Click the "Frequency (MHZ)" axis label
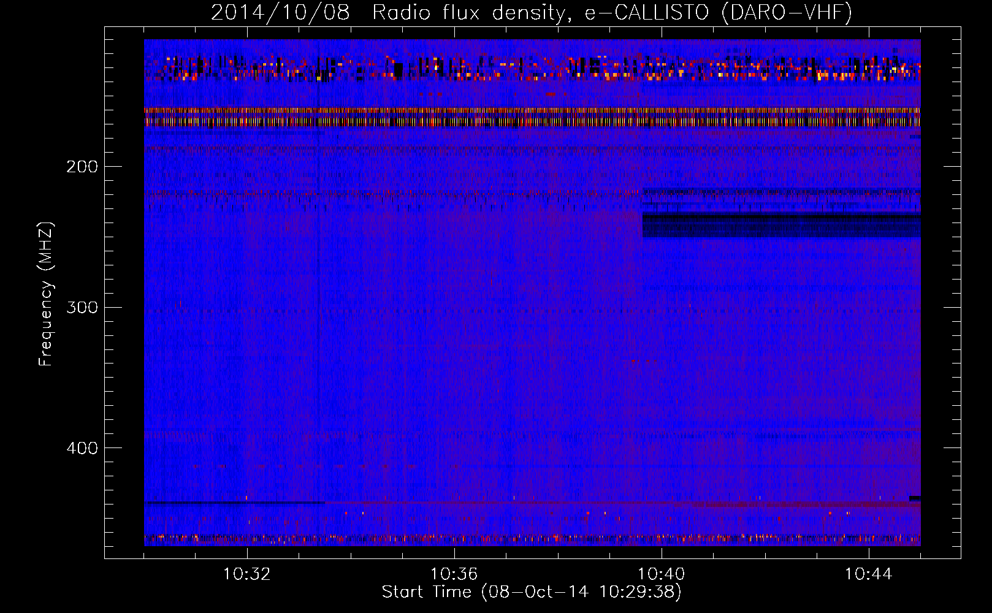 [46, 294]
